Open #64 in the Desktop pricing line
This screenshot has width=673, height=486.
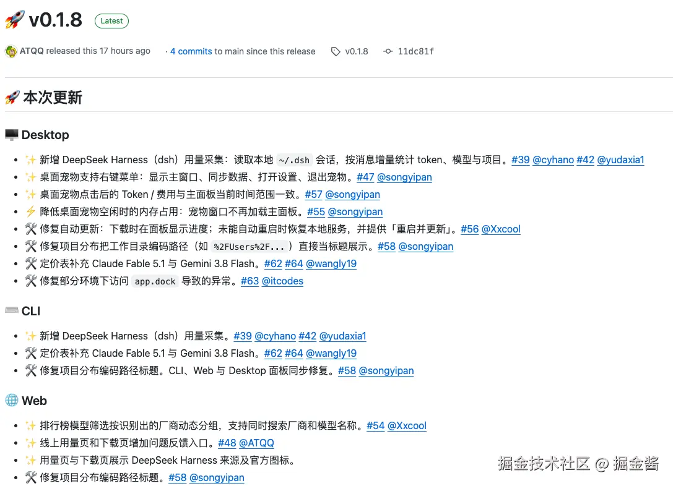pyautogui.click(x=294, y=263)
